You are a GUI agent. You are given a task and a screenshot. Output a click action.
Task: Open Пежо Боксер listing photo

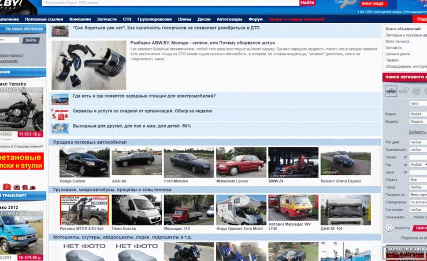tap(137, 210)
